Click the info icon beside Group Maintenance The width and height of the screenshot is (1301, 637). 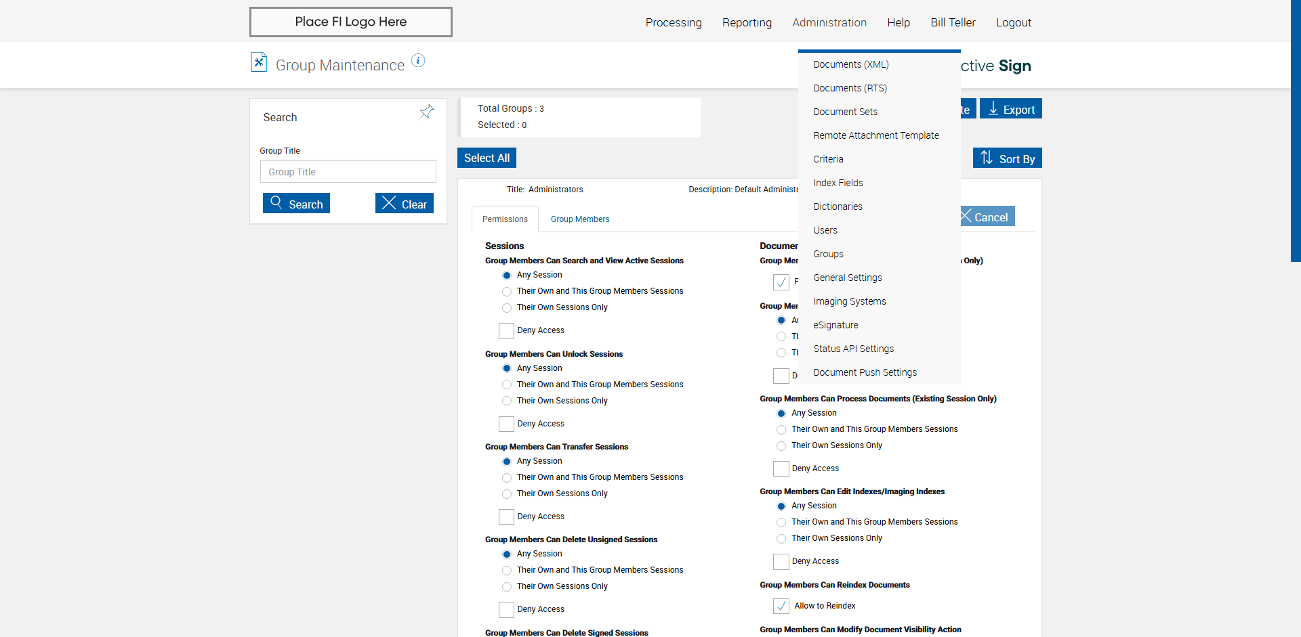click(x=418, y=61)
